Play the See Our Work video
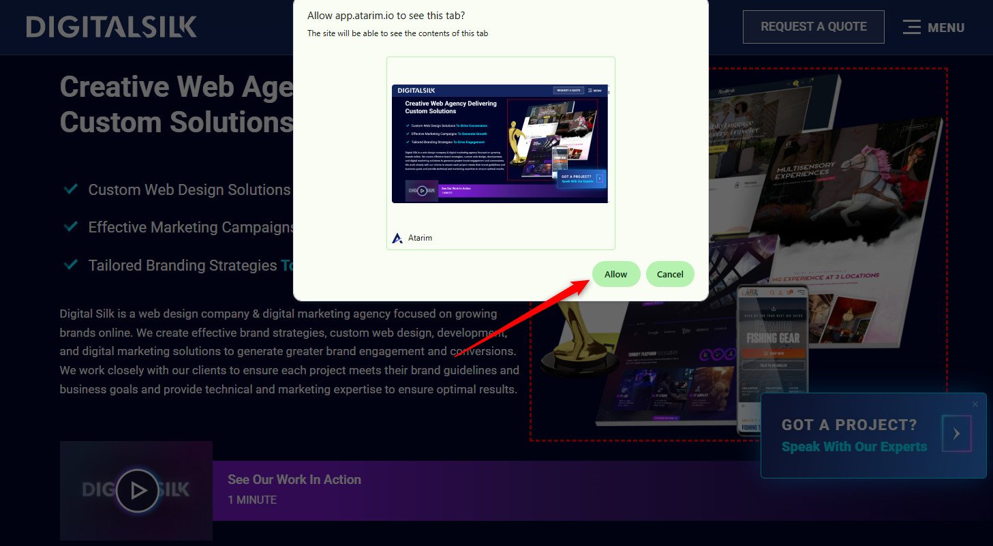 tap(137, 490)
